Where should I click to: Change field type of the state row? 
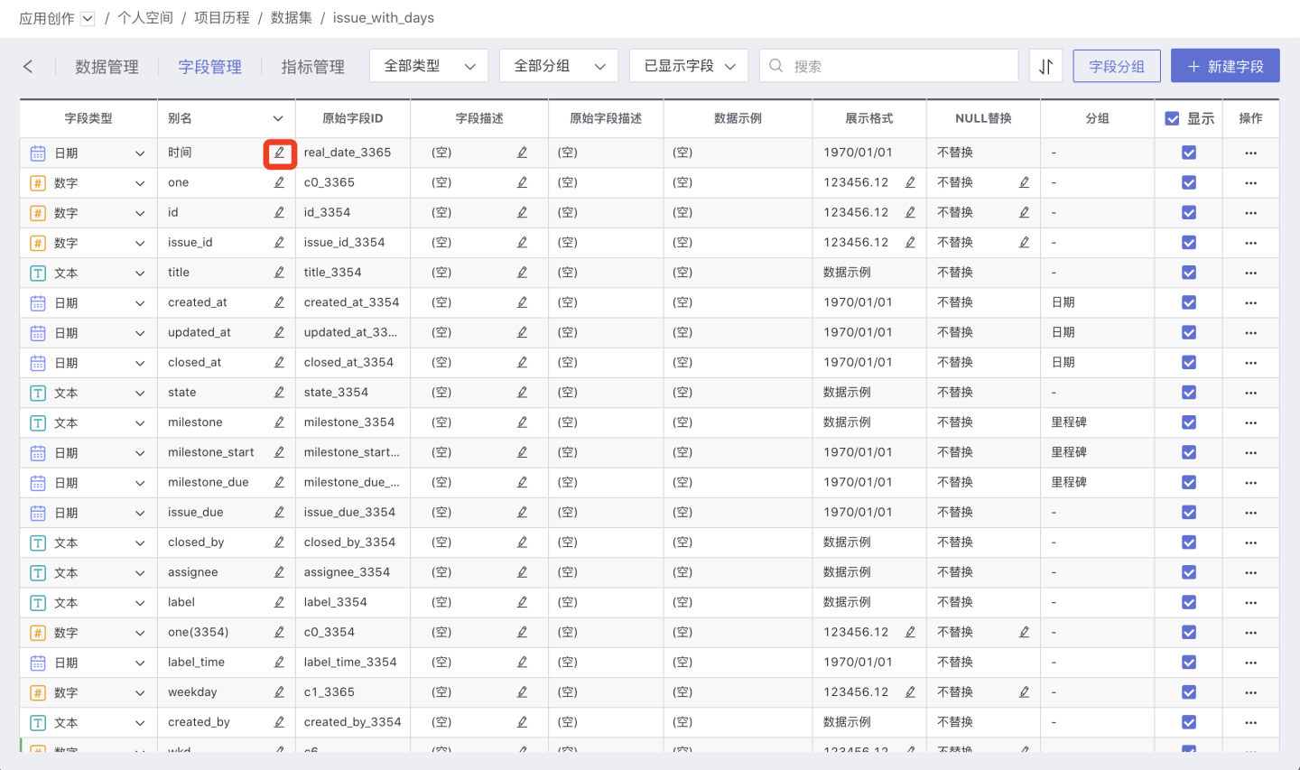(140, 393)
